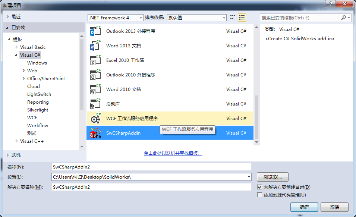Image resolution: width=356 pixels, height=217 pixels.
Task: Select the Silverlight template category
Action: pos(38,110)
